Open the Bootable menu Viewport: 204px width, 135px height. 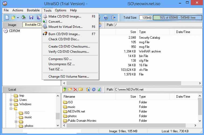pos(33,10)
